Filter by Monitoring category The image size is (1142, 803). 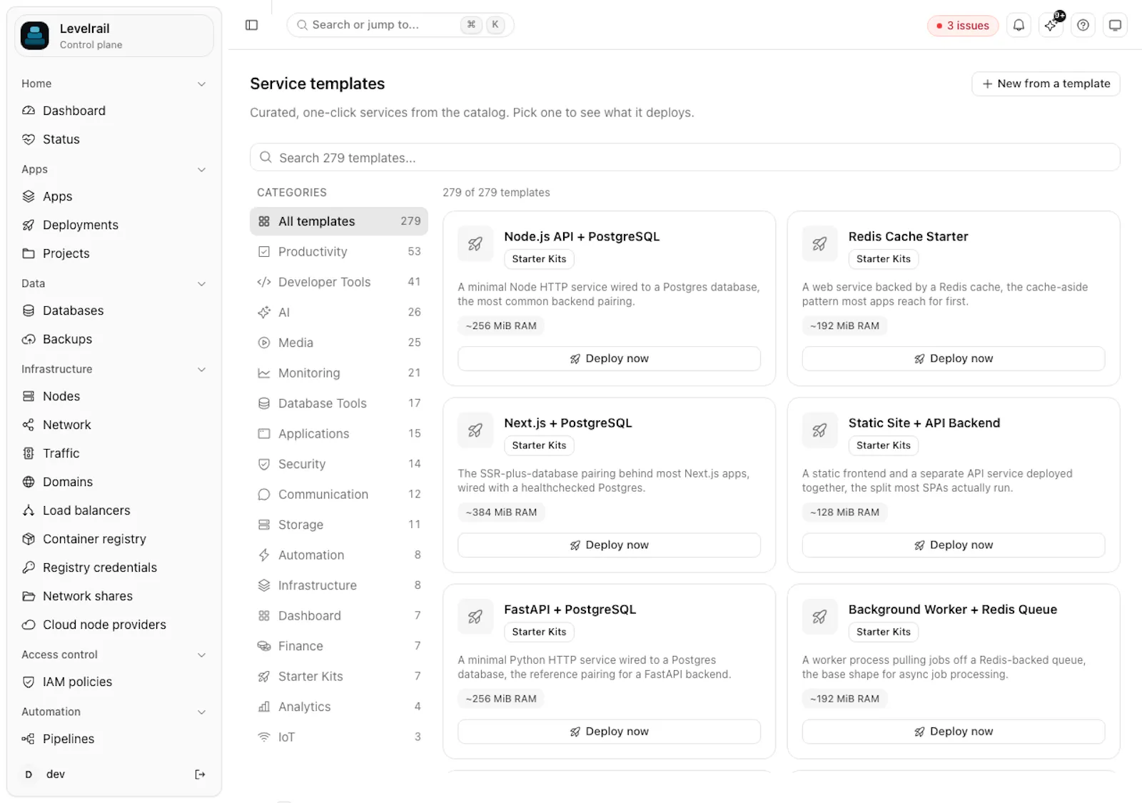click(x=339, y=373)
